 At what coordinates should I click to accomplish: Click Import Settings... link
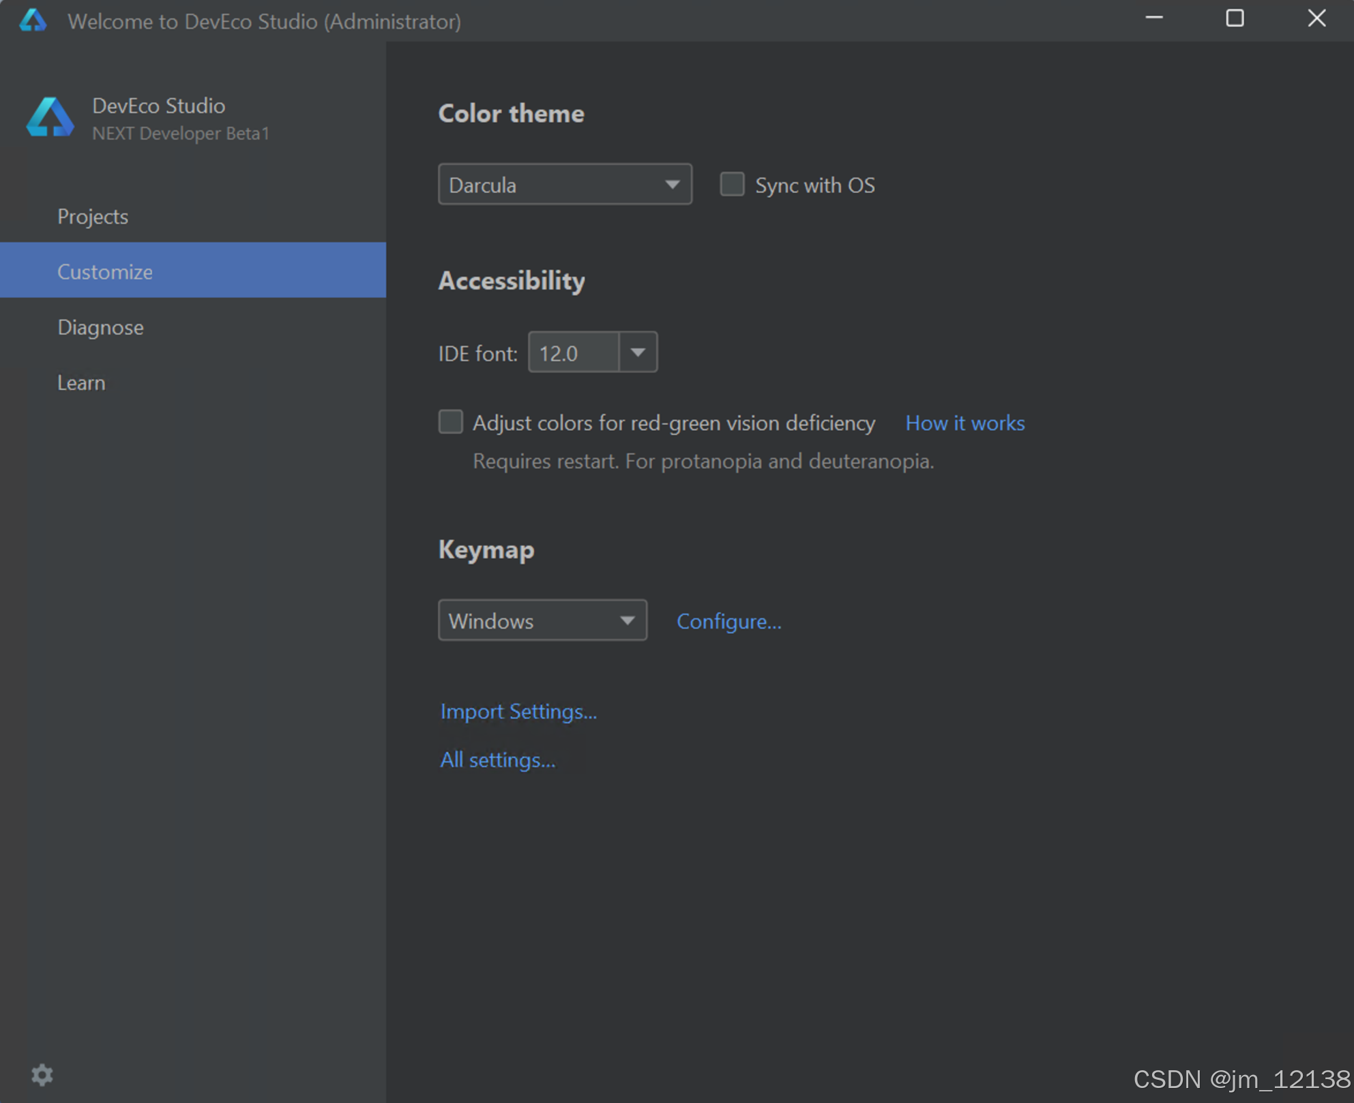tap(518, 712)
